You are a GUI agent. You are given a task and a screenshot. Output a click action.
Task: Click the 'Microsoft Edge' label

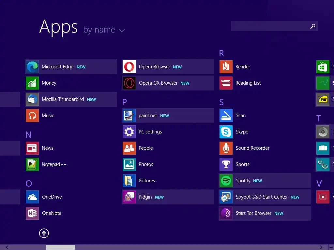pos(57,67)
